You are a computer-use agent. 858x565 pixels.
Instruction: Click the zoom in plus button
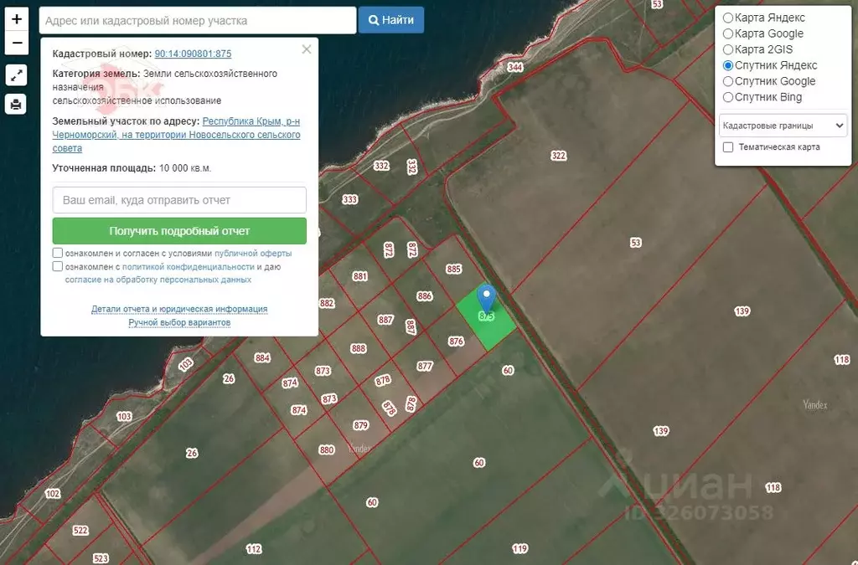coord(17,18)
